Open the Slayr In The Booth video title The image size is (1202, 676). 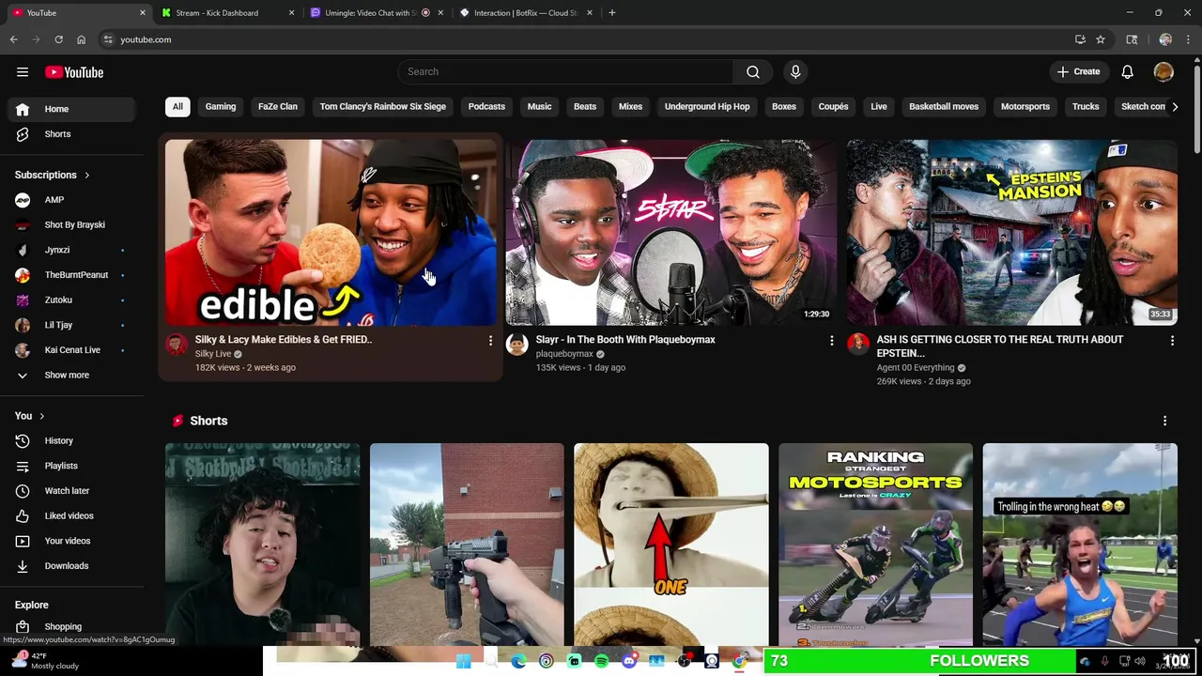point(625,340)
